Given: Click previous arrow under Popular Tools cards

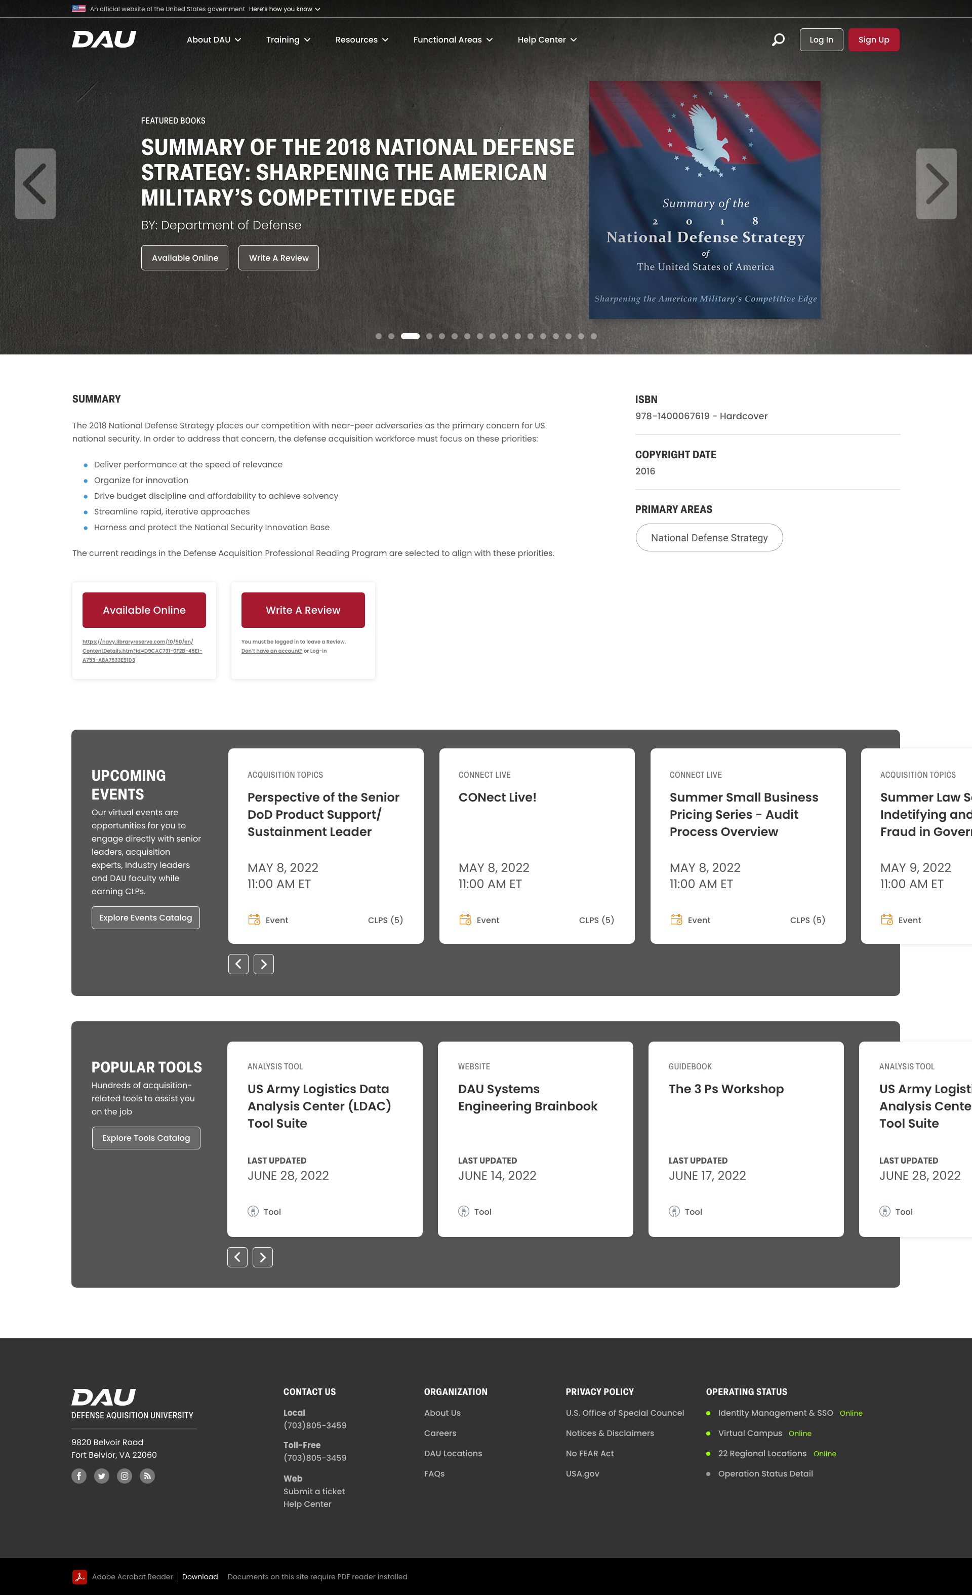Looking at the screenshot, I should click(237, 1257).
